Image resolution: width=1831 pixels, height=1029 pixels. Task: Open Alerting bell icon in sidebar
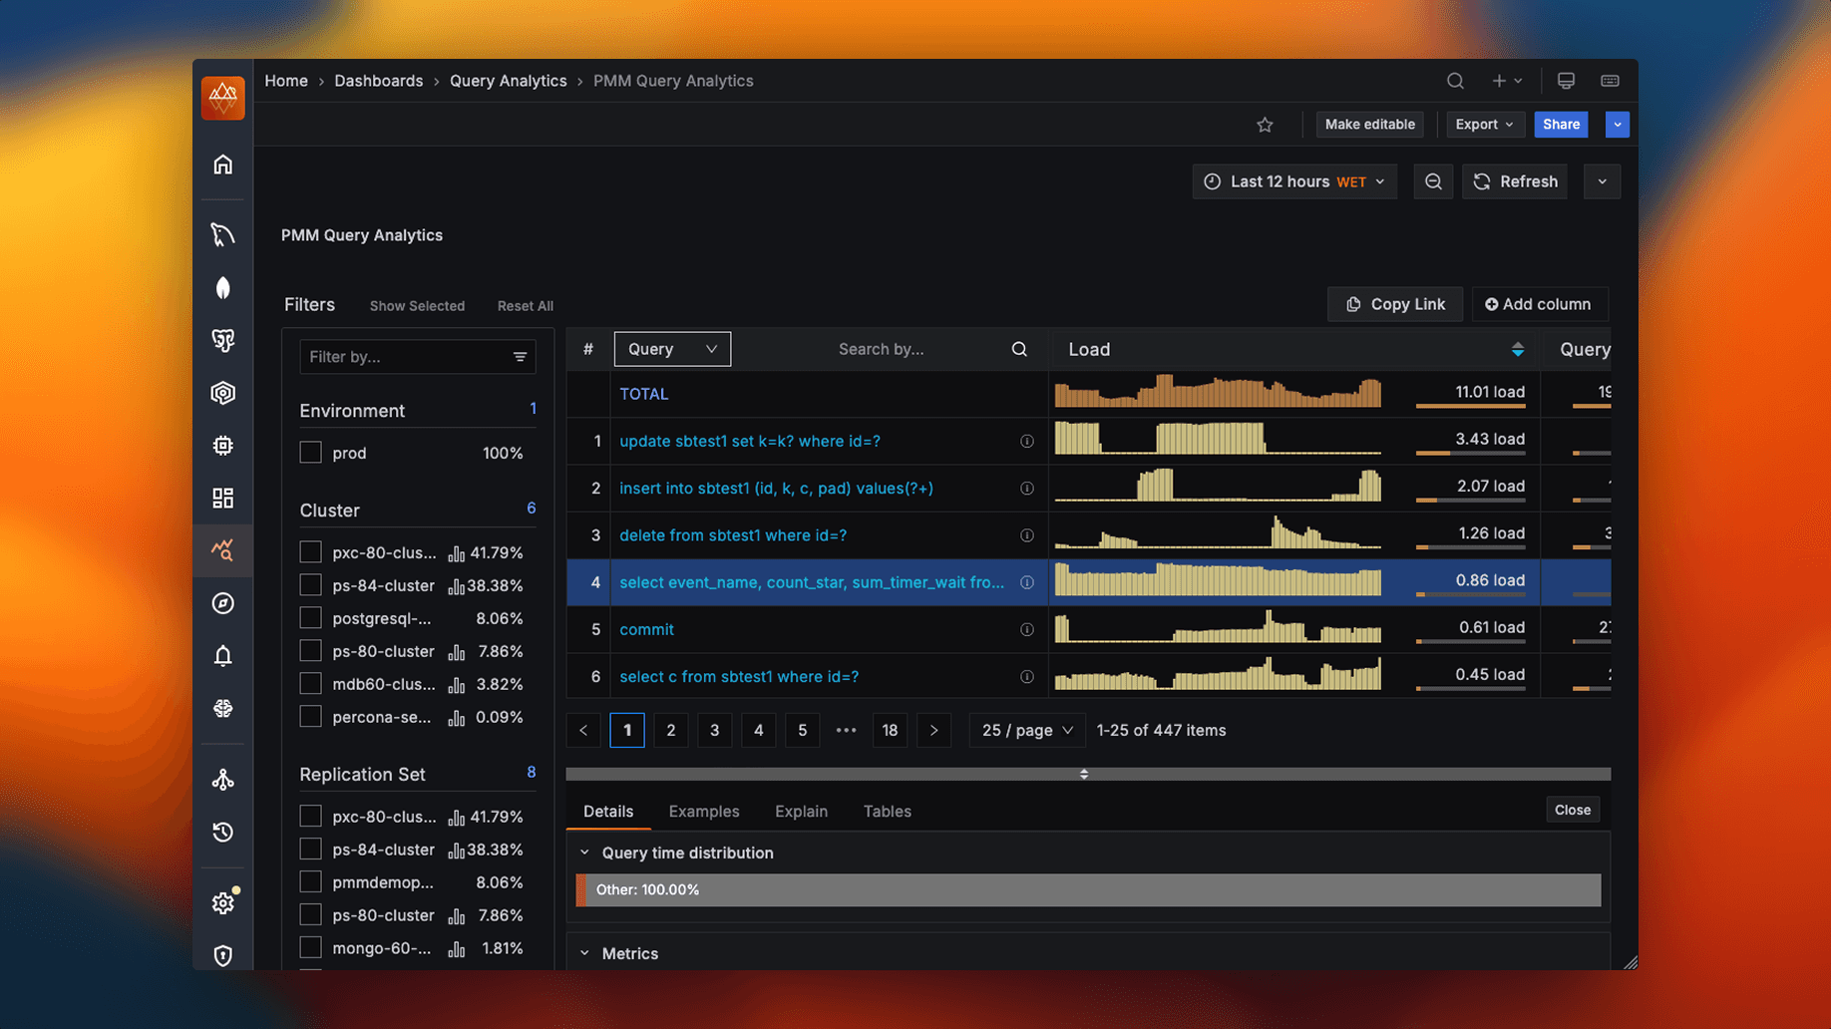coord(222,655)
